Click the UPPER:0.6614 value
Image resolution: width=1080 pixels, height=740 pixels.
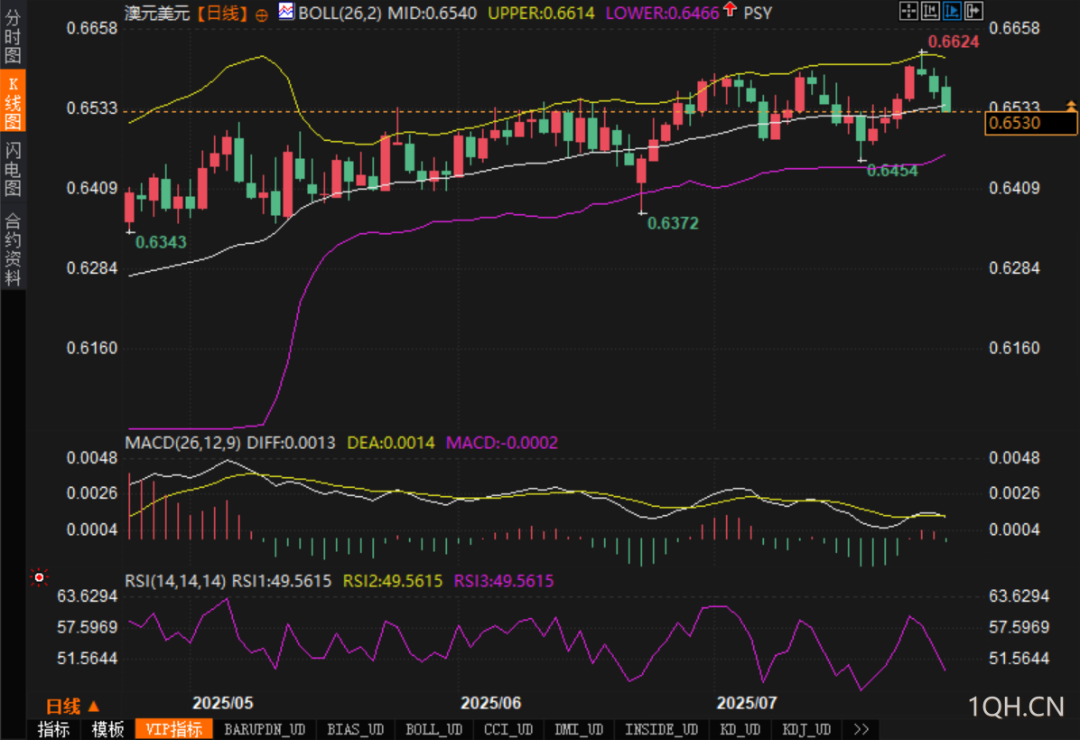(x=541, y=13)
